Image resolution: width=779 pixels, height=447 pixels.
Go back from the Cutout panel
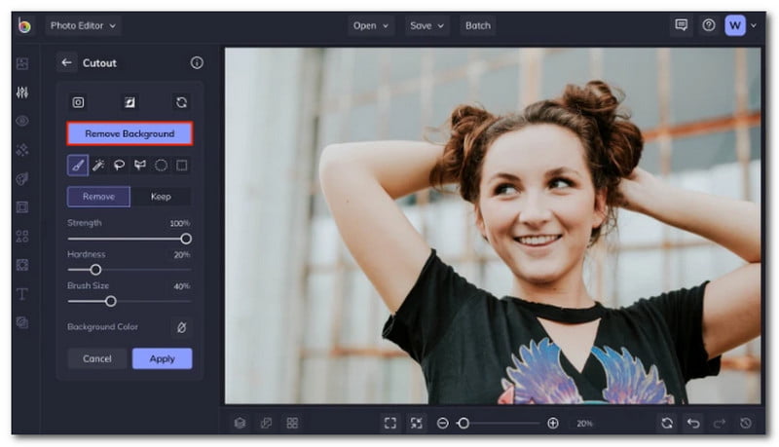66,62
